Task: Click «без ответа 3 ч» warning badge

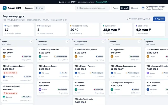Action: click(10, 73)
